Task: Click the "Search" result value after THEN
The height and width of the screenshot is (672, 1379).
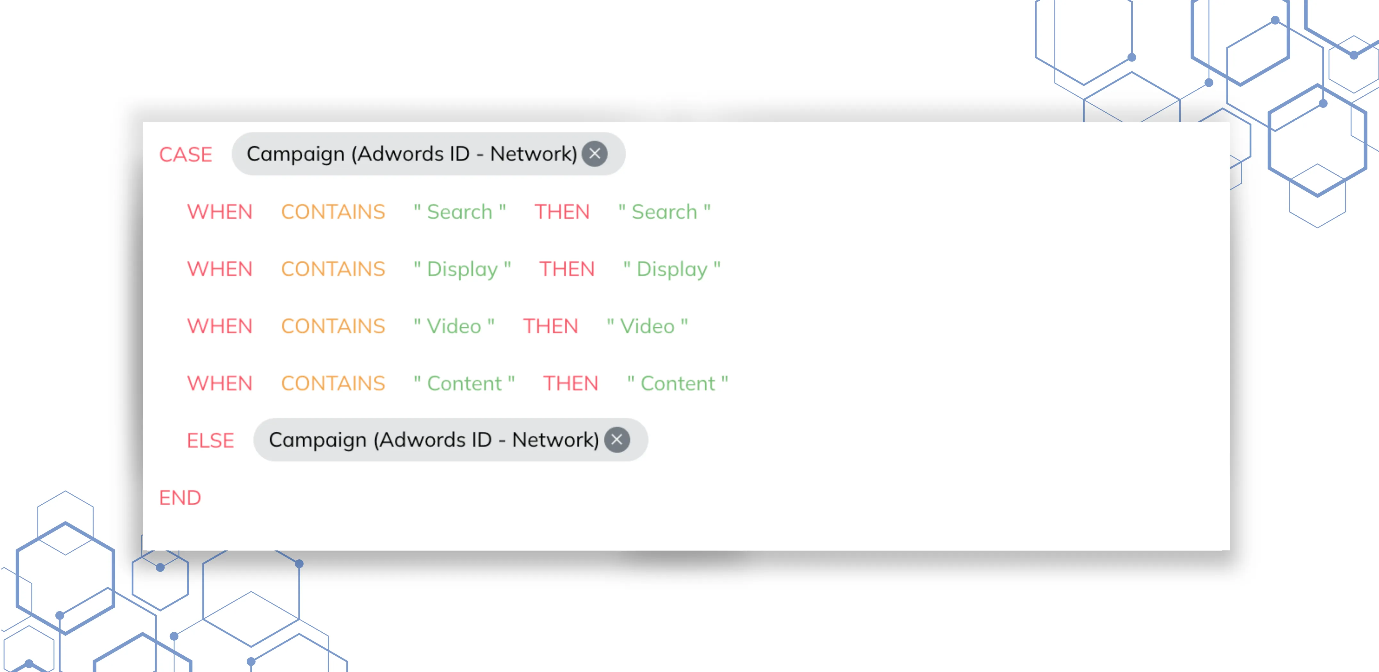Action: coord(665,212)
